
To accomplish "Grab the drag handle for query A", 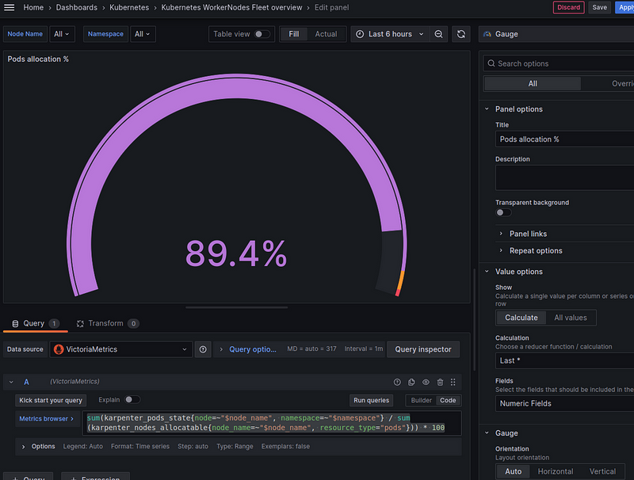I will click(x=453, y=382).
